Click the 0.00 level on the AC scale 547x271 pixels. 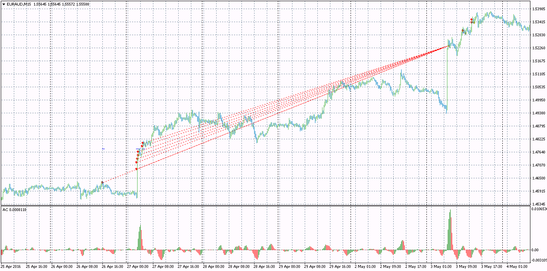(x=535, y=250)
